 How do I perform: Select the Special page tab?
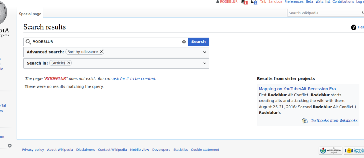30,14
